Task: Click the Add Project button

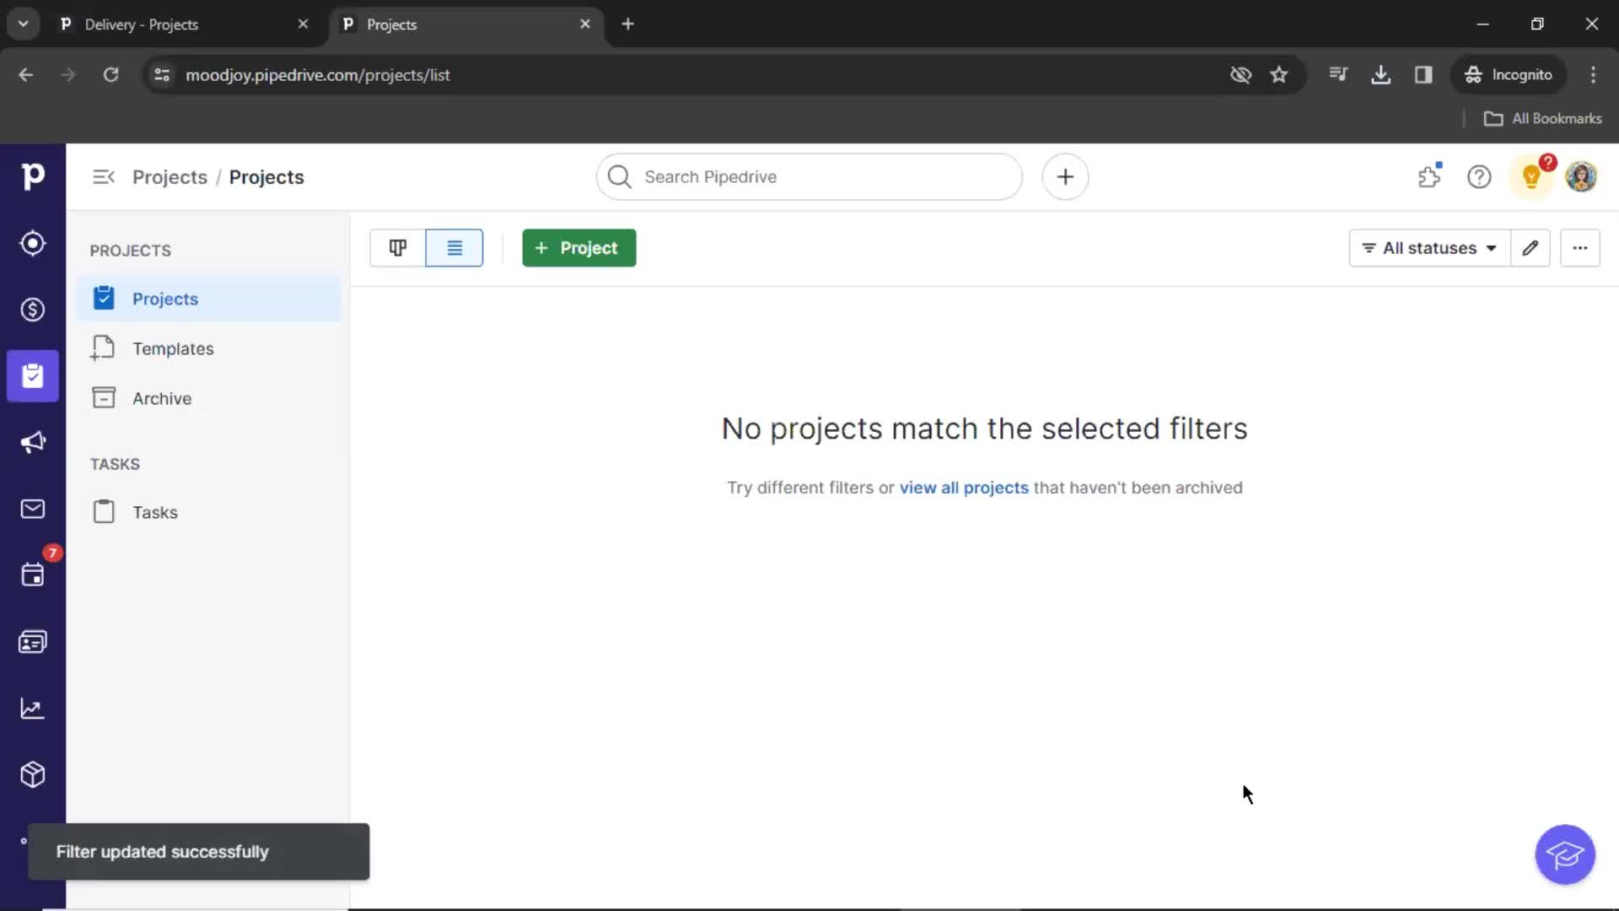Action: pyautogui.click(x=579, y=247)
